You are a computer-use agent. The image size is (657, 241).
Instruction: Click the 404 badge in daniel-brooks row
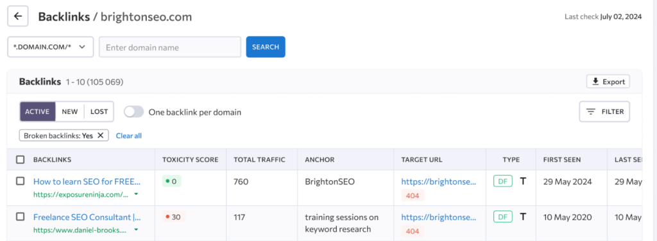coord(413,231)
